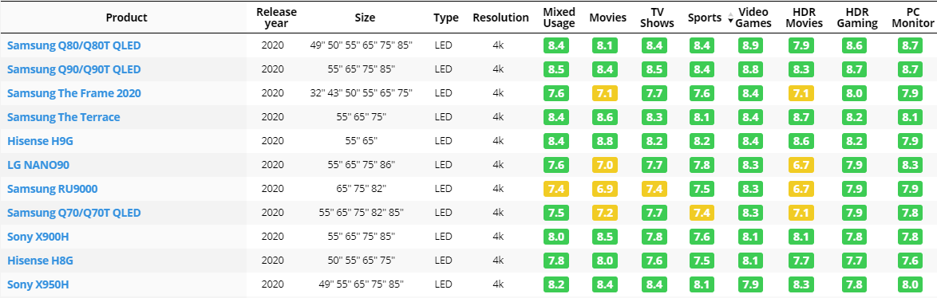The width and height of the screenshot is (937, 298).
Task: Click the Hisense H9G link
Action: [40, 141]
